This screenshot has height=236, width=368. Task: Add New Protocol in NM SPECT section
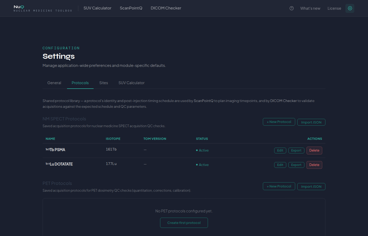pos(279,122)
